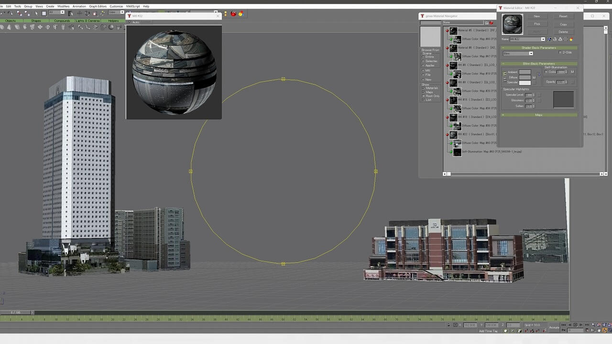612x344 pixels.
Task: Select the Rotate transform tool
Action: tap(87, 13)
